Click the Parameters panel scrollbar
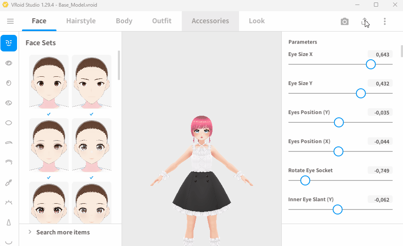This screenshot has width=403, height=246. [401, 51]
